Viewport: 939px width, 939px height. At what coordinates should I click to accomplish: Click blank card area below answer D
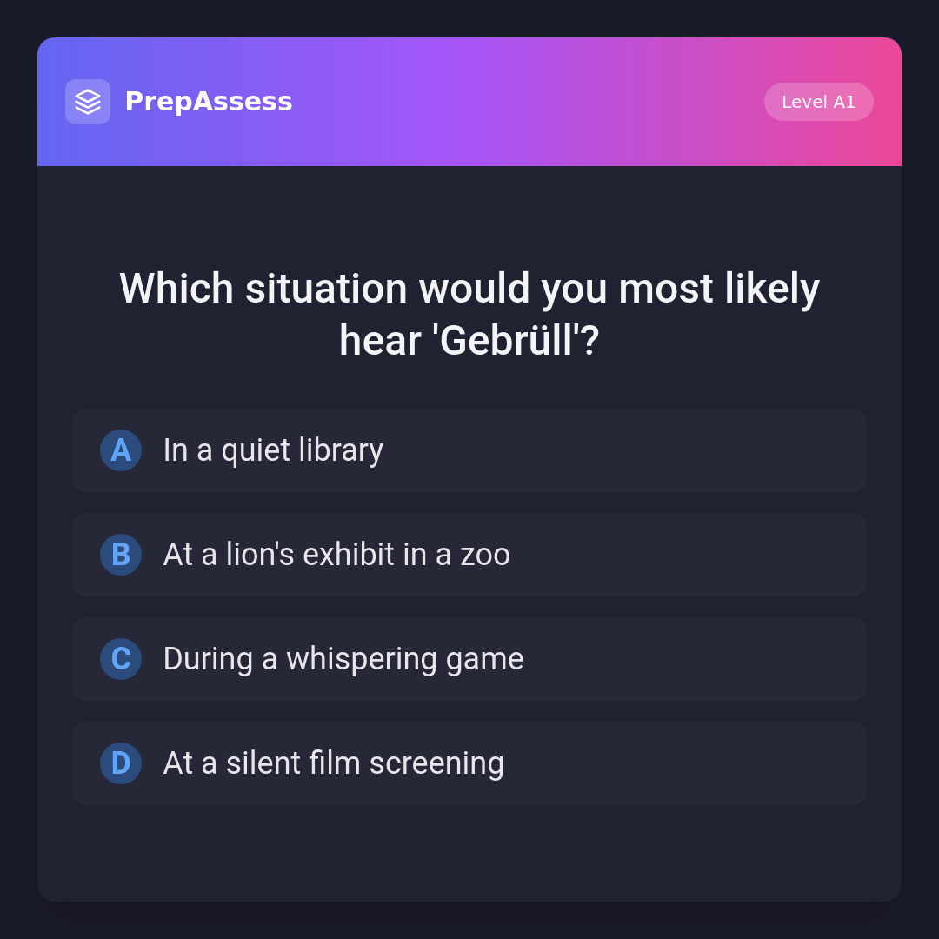469,852
